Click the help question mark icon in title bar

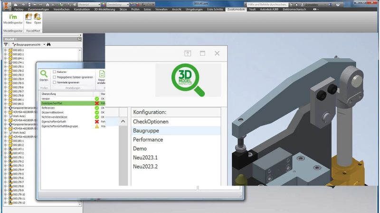(338, 5)
